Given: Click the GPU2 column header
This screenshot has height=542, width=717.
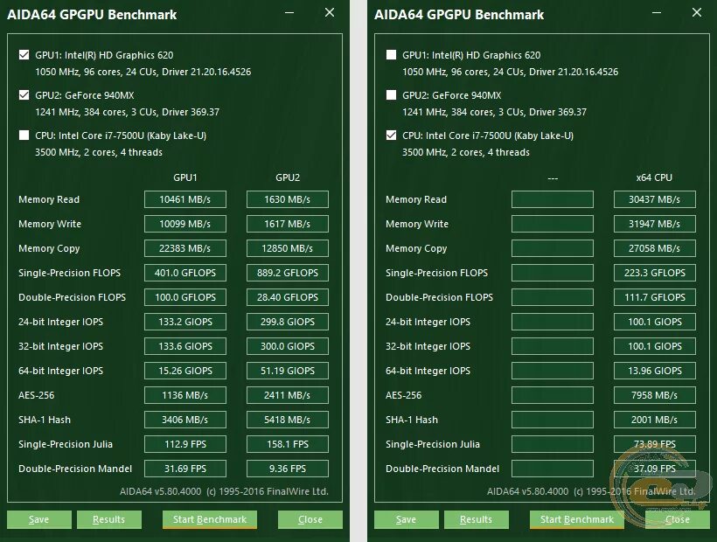Looking at the screenshot, I should tap(288, 177).
